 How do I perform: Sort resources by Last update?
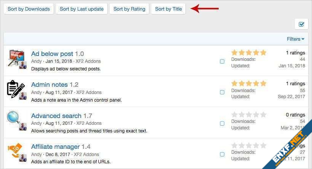[x=82, y=9]
